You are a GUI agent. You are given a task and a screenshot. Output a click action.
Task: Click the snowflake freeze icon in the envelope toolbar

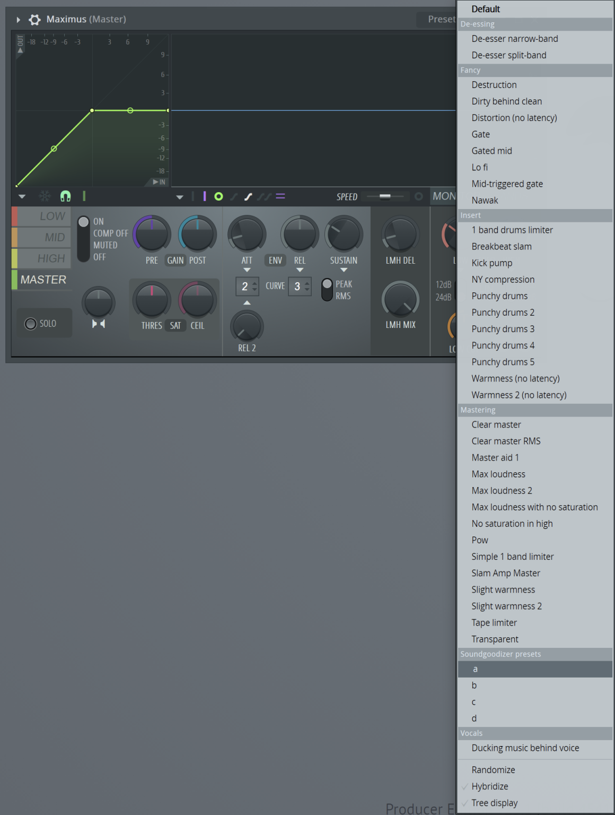click(x=45, y=196)
